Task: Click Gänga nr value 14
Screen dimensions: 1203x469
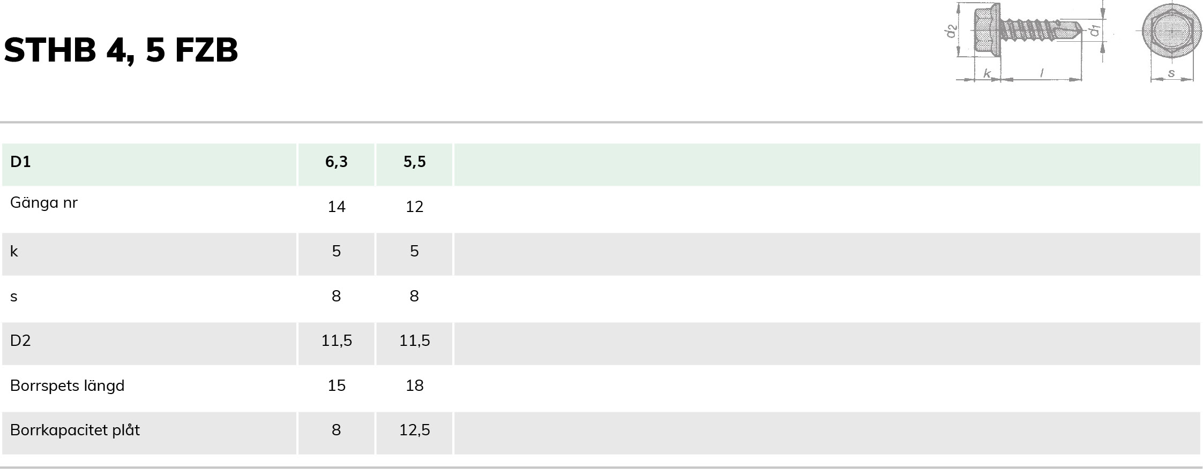Action: click(337, 207)
